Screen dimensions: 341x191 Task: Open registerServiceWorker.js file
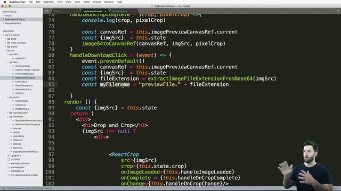coord(25,152)
